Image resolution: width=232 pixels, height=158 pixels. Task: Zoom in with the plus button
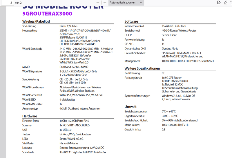coord(105,3)
